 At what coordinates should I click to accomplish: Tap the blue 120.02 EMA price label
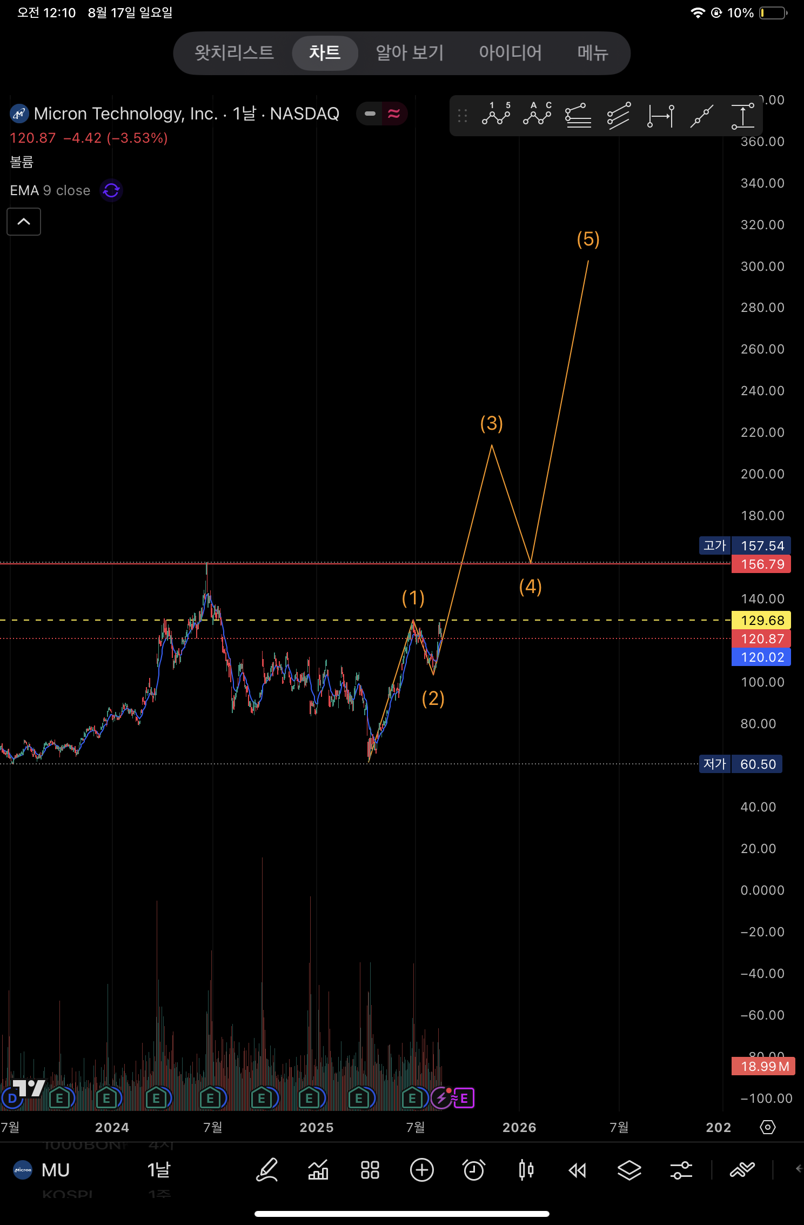(761, 657)
